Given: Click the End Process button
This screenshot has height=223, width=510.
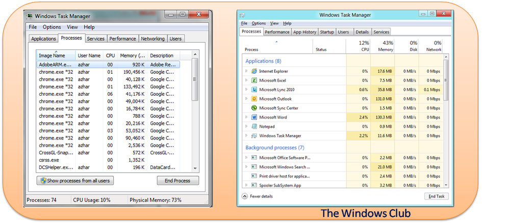Looking at the screenshot, I should 177,180.
